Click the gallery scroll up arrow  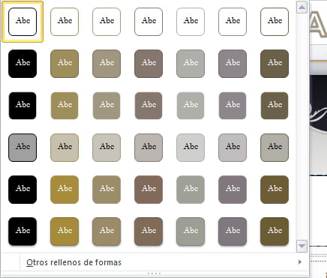pos(301,7)
